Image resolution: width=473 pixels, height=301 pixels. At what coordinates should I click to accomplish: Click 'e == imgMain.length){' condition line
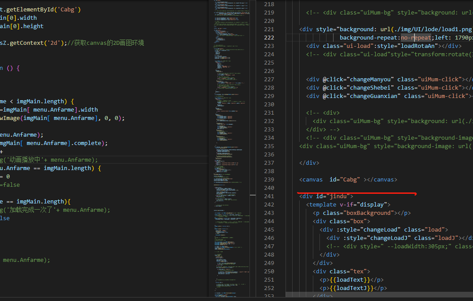[x=35, y=202]
